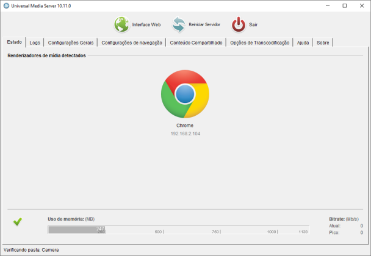Click the Reiniciar Servidor arrows icon
Viewport: 371px width, 256px height.
point(179,24)
